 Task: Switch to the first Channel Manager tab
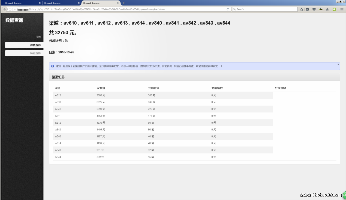coord(21,3)
